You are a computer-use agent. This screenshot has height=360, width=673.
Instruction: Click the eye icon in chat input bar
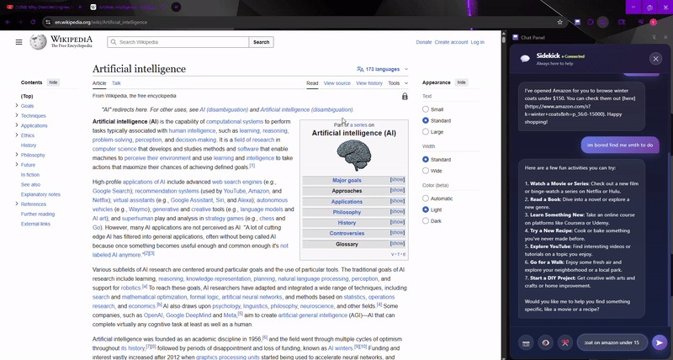point(545,342)
